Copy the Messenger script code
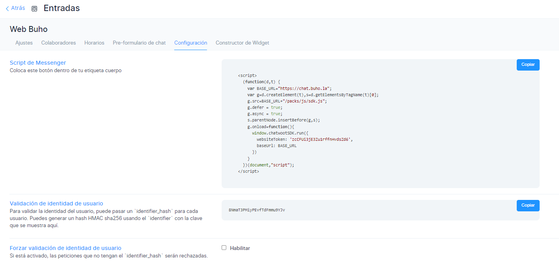559x263 pixels. click(528, 65)
